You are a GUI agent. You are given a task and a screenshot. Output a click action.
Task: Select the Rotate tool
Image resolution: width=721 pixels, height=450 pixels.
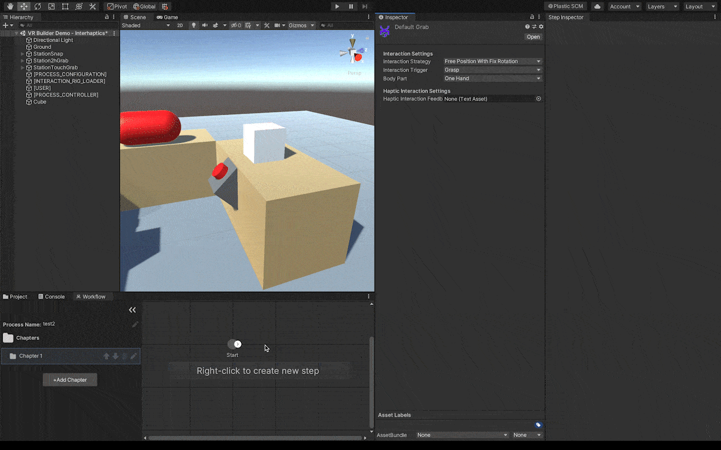point(38,6)
